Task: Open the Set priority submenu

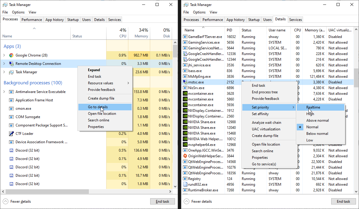Action: pos(269,107)
